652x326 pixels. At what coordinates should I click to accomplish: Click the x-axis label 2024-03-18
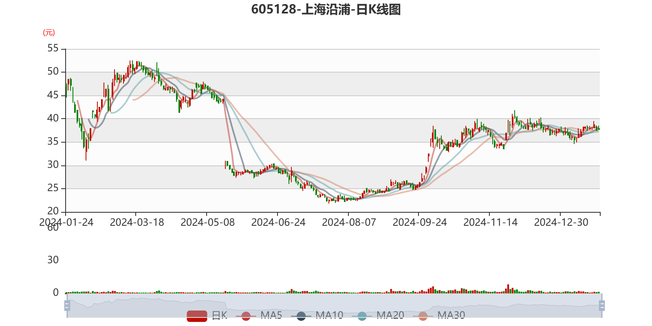point(137,222)
